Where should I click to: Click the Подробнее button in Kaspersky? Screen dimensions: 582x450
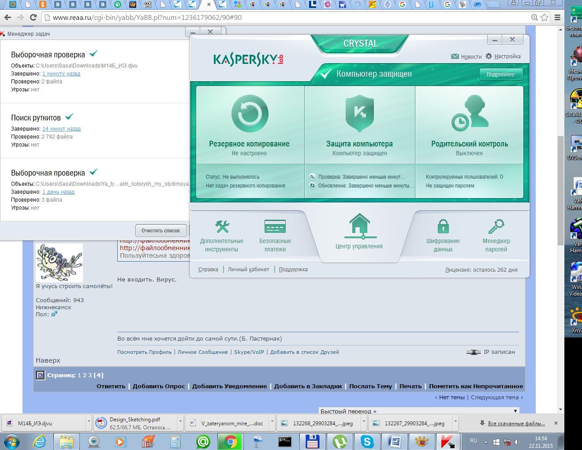500,74
